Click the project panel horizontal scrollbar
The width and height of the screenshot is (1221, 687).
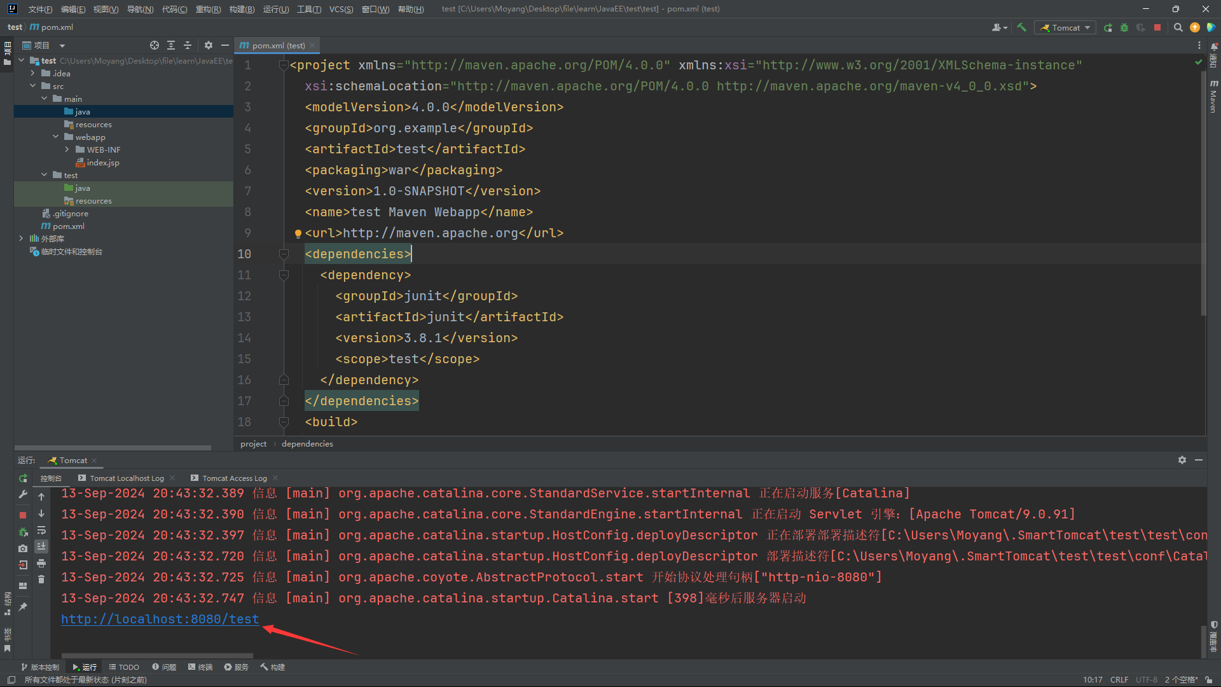[x=113, y=448]
